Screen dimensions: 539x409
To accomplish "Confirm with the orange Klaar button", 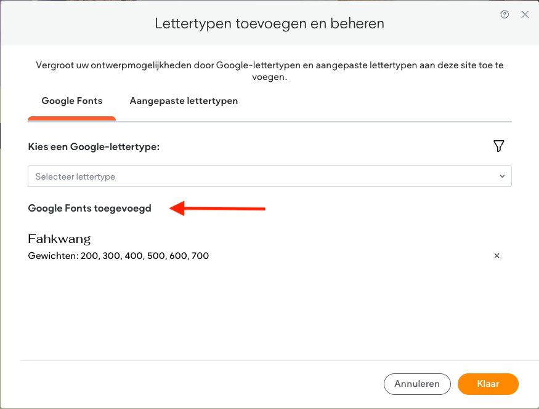I will (x=488, y=384).
